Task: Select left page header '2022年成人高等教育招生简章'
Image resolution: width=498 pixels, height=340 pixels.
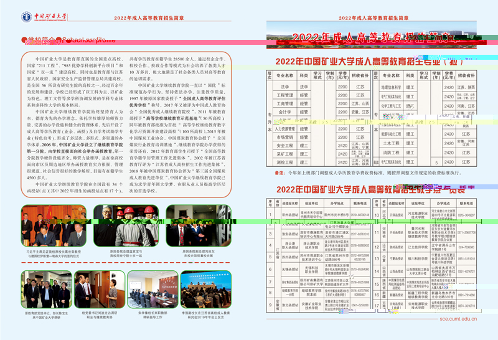Action: pos(149,18)
